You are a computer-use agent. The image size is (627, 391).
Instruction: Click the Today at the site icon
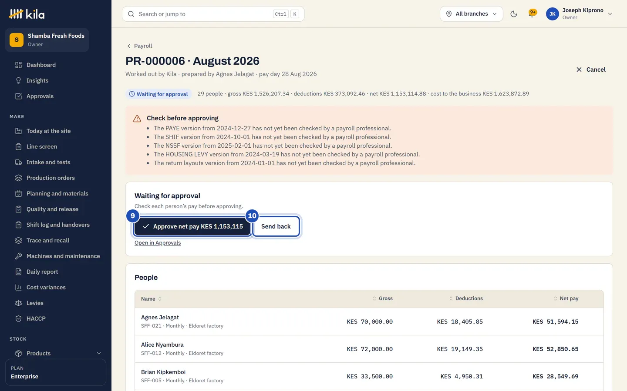click(18, 131)
